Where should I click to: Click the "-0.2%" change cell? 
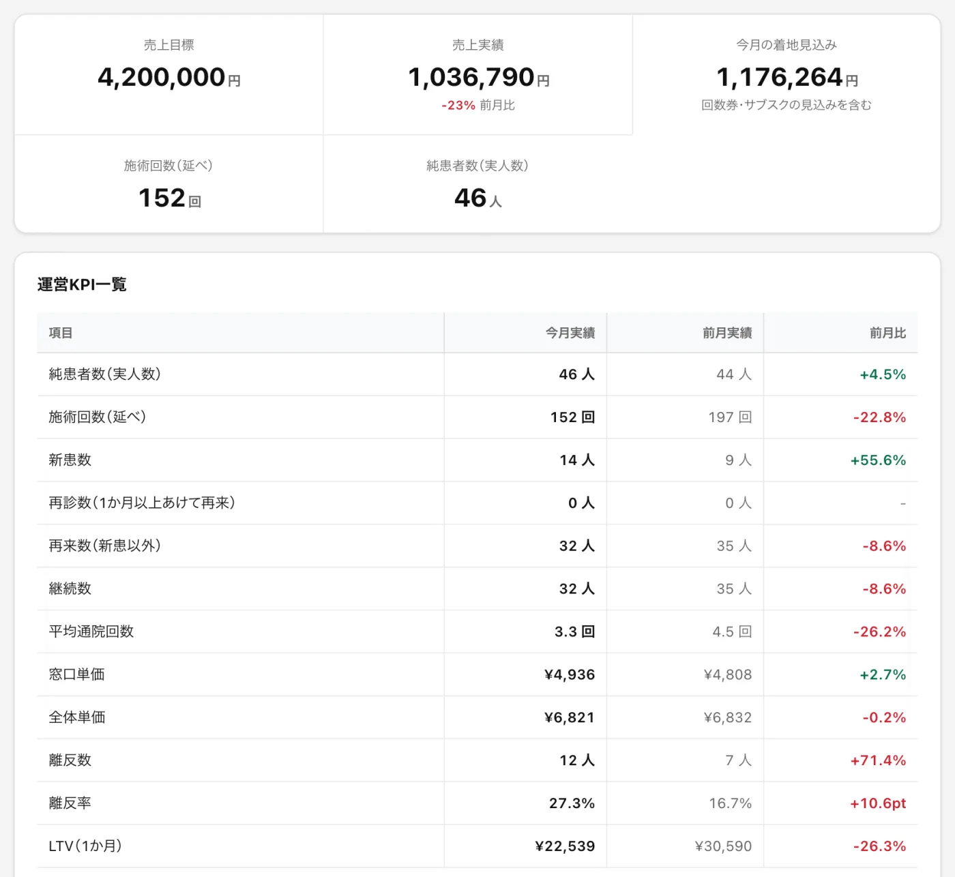click(884, 717)
